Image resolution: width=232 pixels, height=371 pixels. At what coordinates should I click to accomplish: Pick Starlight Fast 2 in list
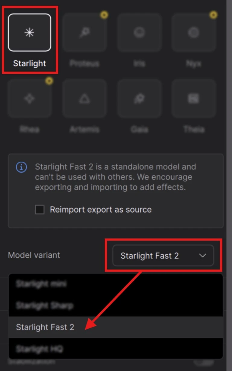coord(45,327)
